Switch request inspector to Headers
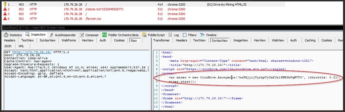Screen dimensions: 345x112 point(10,40)
